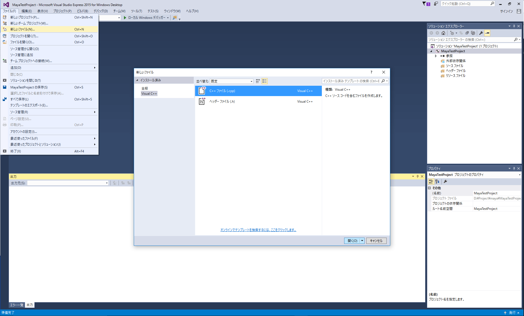Switch to the エラー一覧 tab

pyautogui.click(x=17, y=305)
